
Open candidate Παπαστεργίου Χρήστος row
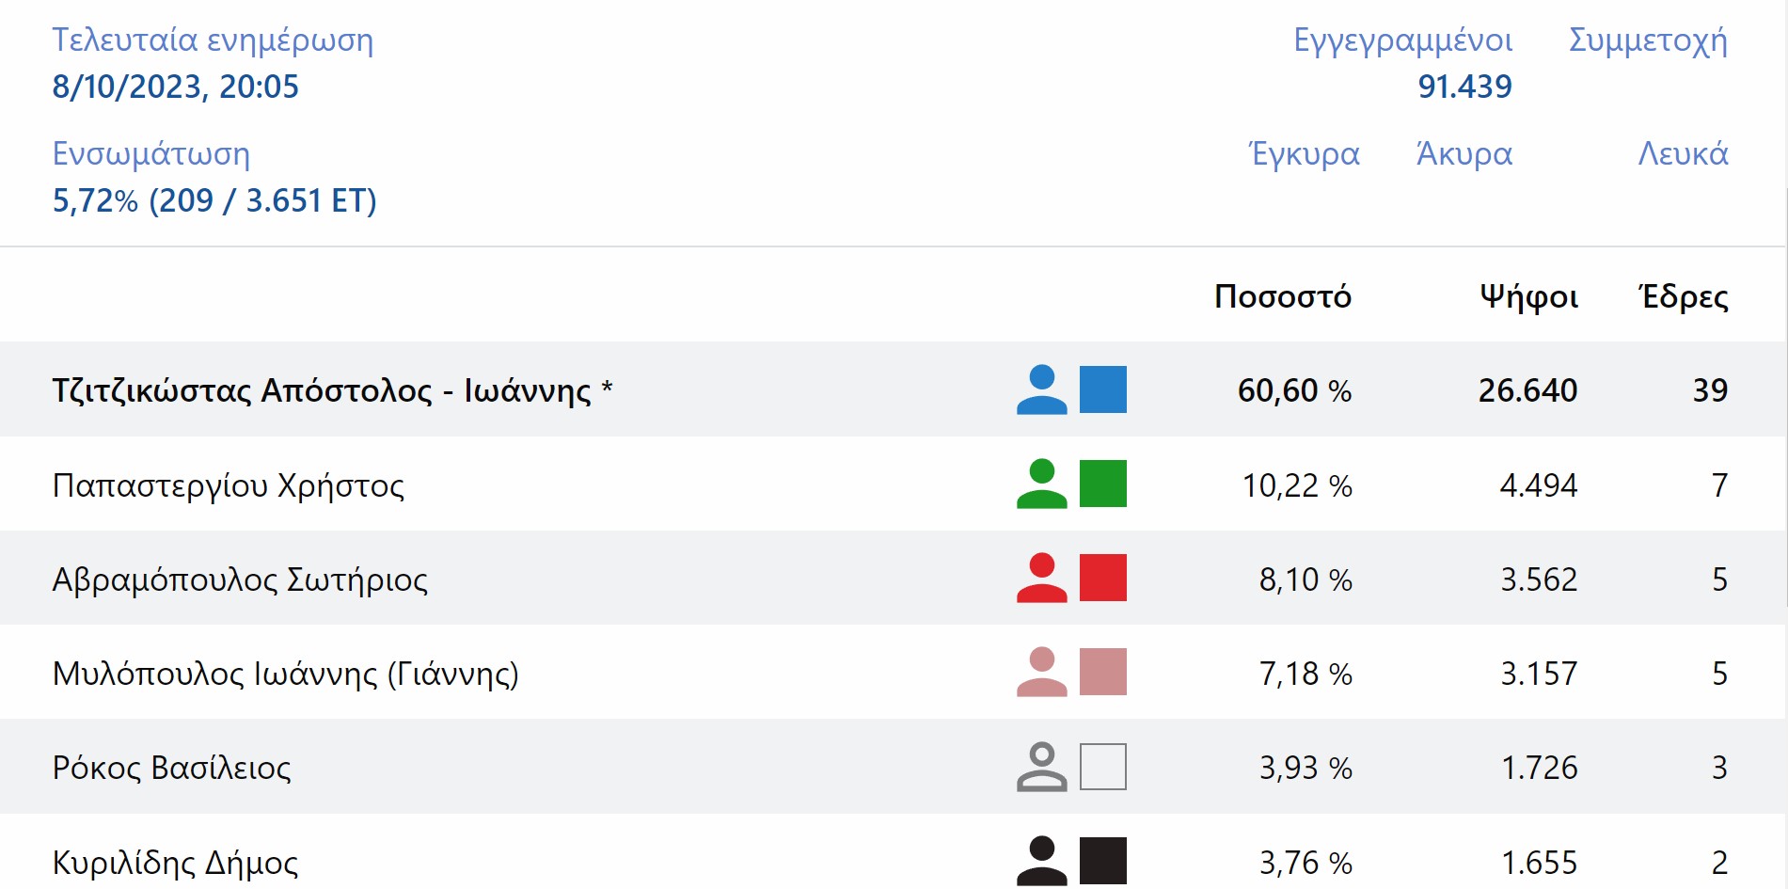[x=228, y=485]
